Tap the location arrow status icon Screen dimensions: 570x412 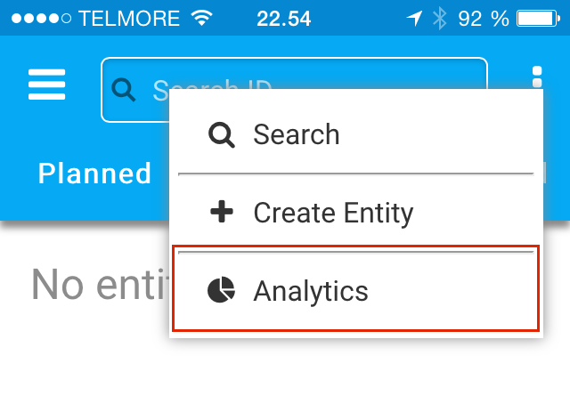click(414, 18)
